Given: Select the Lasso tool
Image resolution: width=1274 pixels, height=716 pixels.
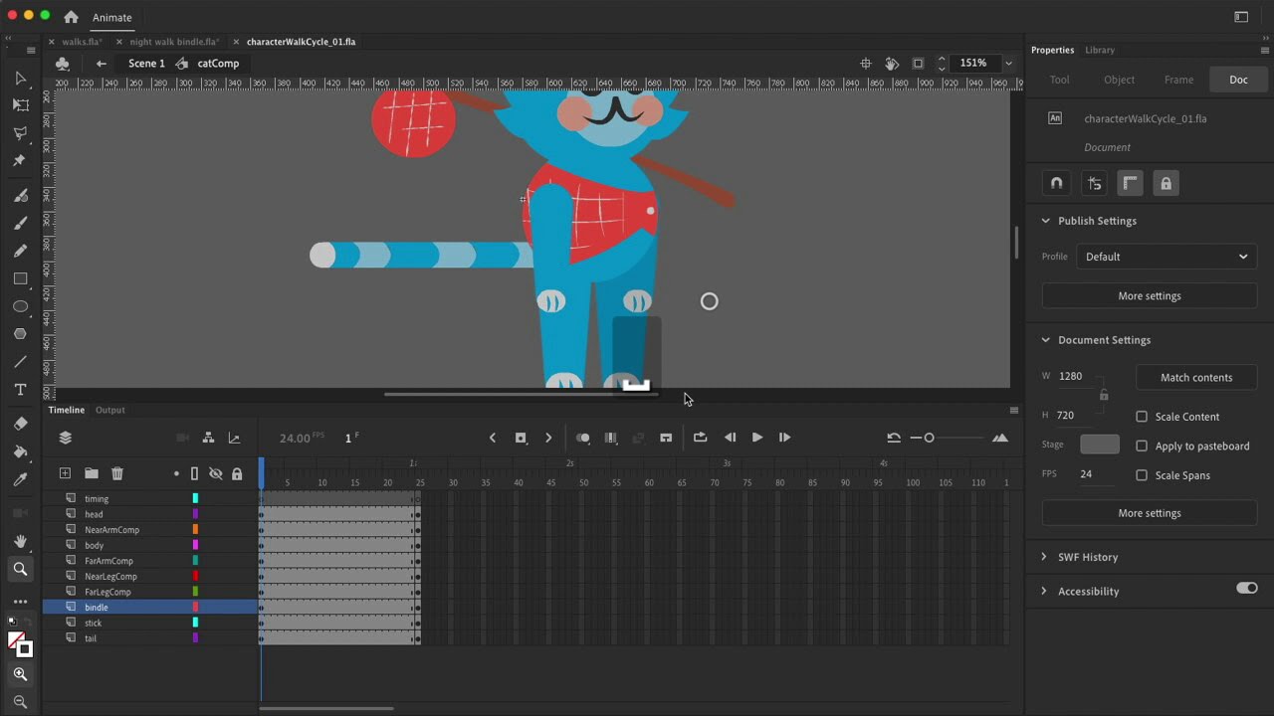Looking at the screenshot, I should 20,132.
